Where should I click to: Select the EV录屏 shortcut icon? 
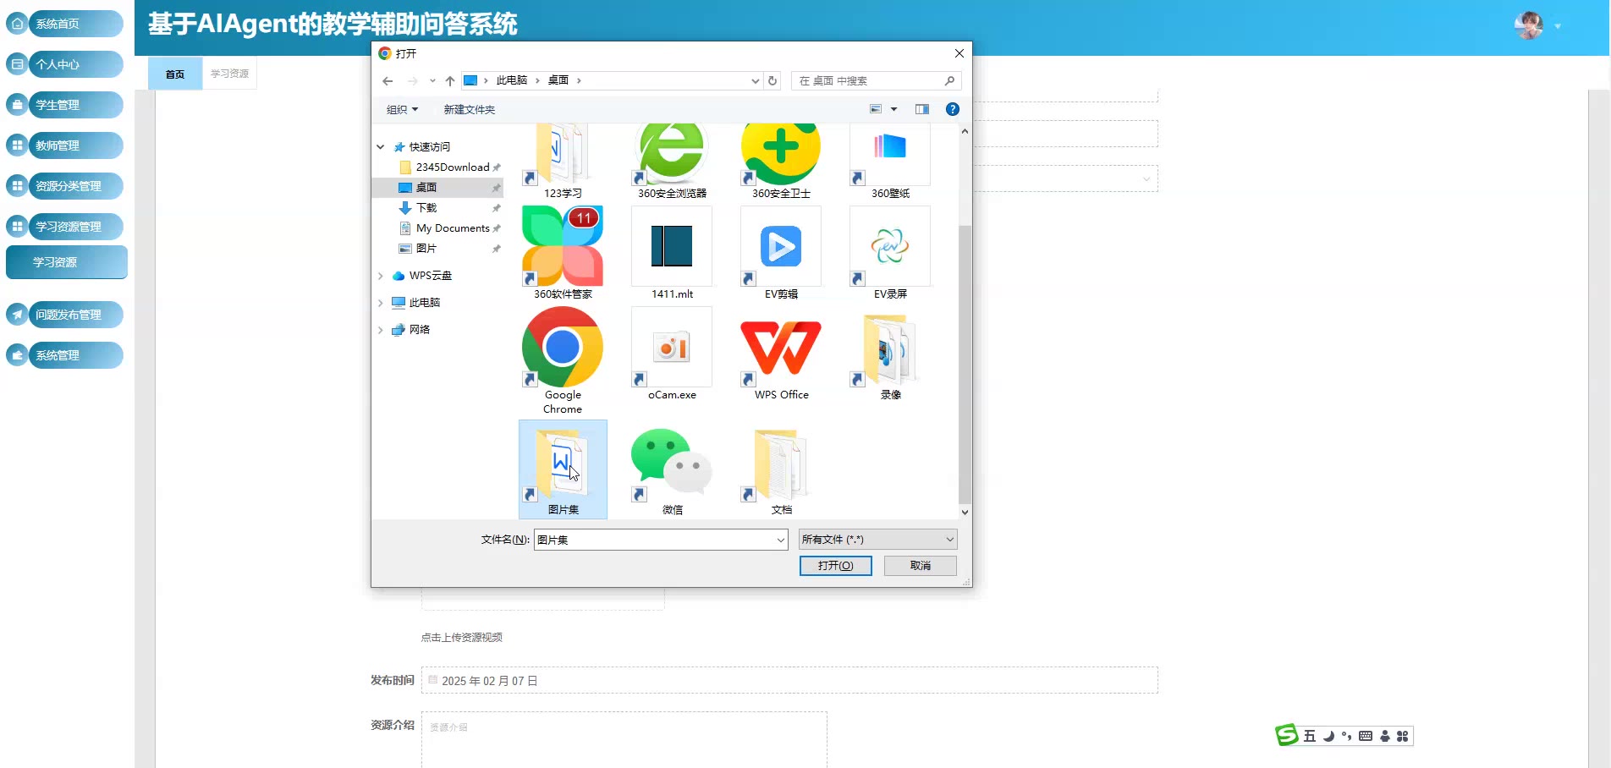click(x=890, y=252)
